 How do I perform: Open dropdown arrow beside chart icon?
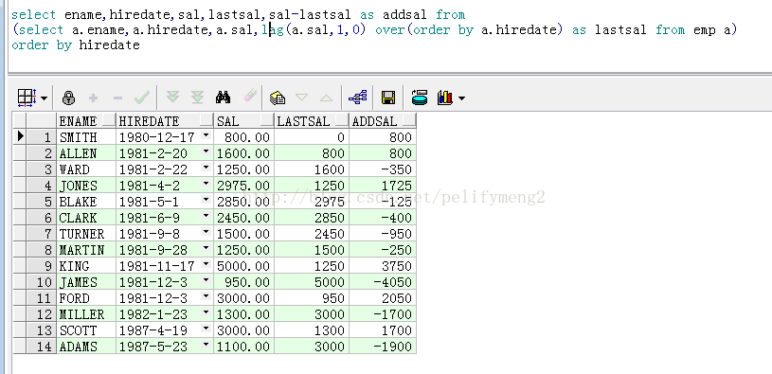[461, 98]
